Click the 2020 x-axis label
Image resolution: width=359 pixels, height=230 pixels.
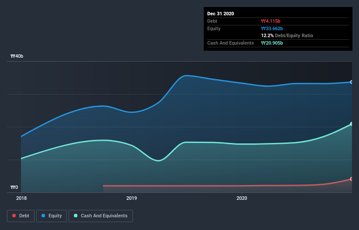pos(242,198)
